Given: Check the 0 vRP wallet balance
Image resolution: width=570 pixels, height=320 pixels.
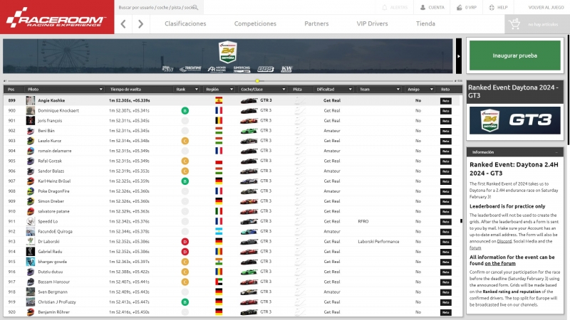Looking at the screenshot, I should click(467, 7).
